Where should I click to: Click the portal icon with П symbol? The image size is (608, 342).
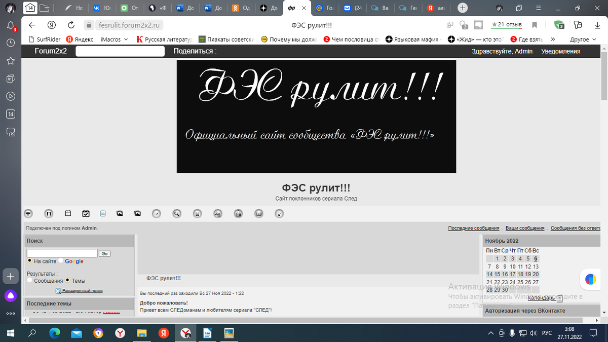(x=49, y=213)
